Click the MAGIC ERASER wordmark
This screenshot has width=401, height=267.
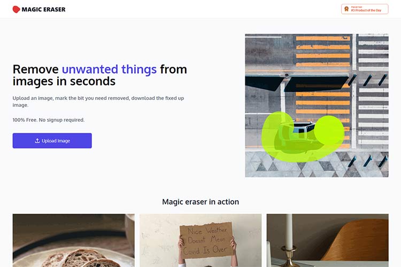point(43,10)
